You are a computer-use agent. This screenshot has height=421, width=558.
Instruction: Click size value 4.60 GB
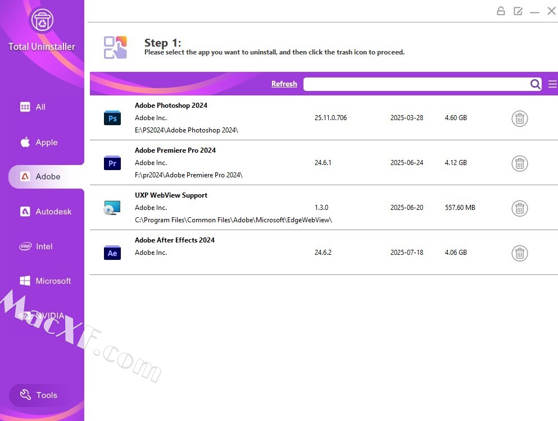tap(456, 118)
